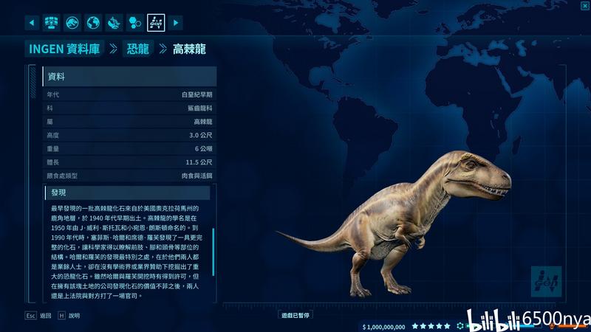The image size is (591, 332).
Task: Click the five-star park rating
Action: [x=431, y=326]
